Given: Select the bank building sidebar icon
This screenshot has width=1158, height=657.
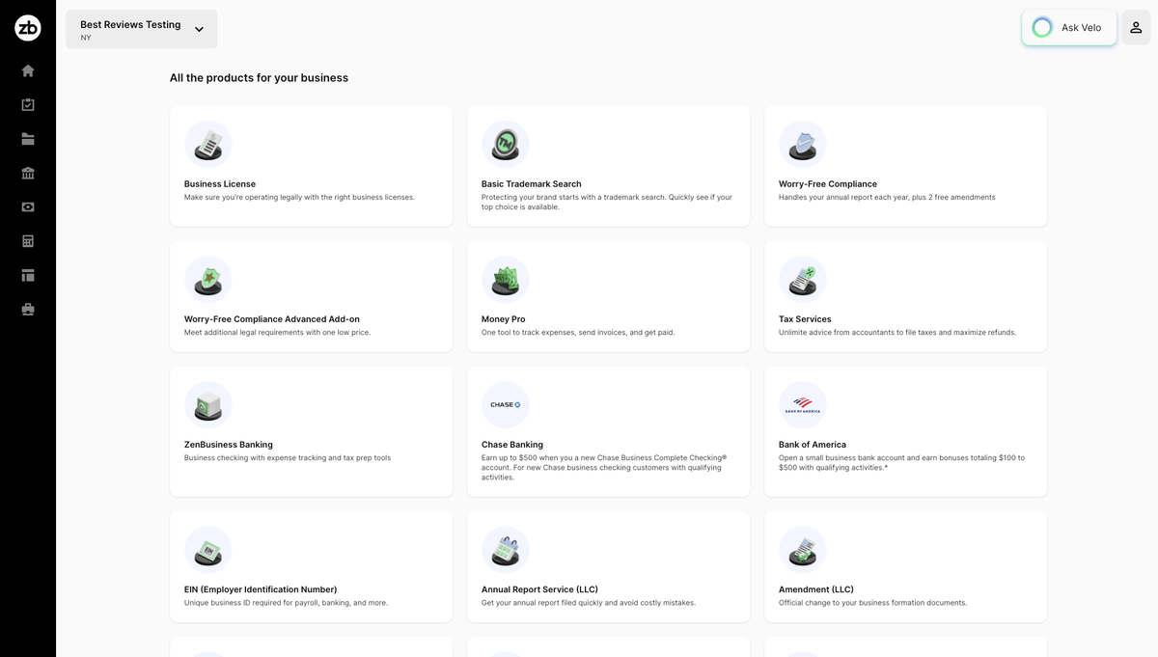Looking at the screenshot, I should (x=28, y=173).
